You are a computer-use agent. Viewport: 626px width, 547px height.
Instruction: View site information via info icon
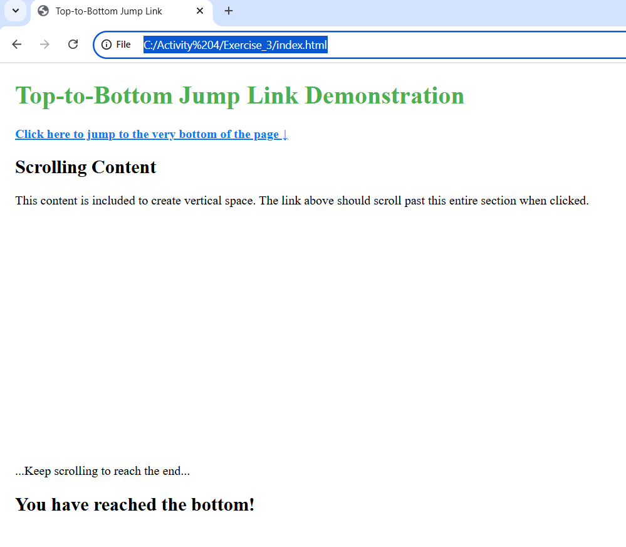coord(107,45)
